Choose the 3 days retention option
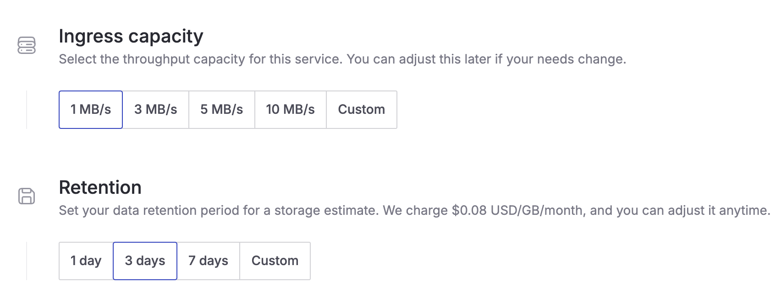This screenshot has height=298, width=781. pyautogui.click(x=145, y=261)
